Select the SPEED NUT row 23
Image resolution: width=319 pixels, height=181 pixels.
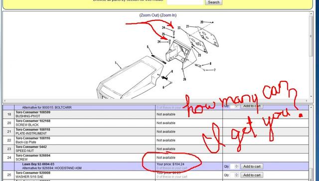point(156,149)
